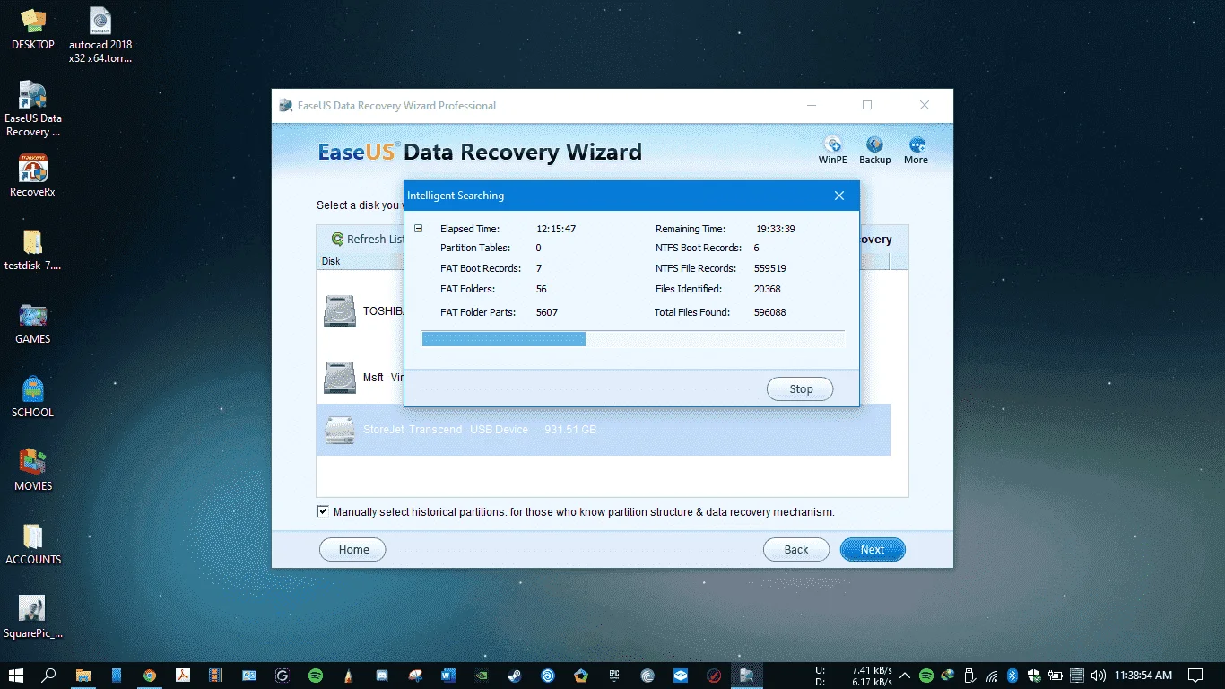Viewport: 1225px width, 689px height.
Task: Click FAT Folder Parts value 5607
Action: coord(547,312)
